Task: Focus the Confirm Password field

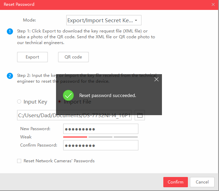Action: tap(100, 145)
